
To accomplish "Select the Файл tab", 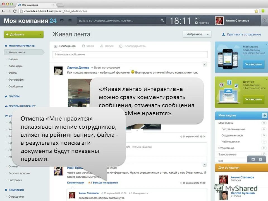I will click(x=88, y=46).
